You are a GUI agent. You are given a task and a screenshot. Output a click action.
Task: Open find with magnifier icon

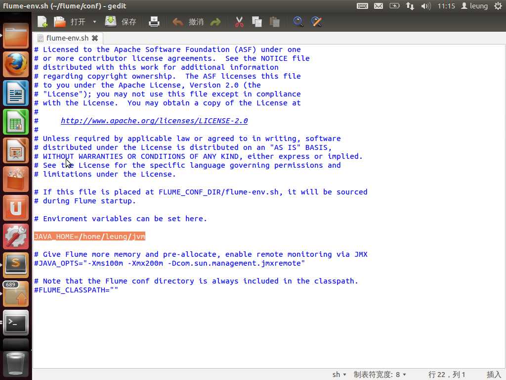coord(298,22)
